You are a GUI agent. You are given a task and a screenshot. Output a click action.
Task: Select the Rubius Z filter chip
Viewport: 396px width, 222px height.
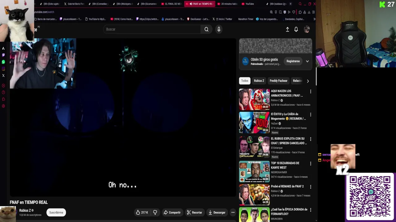tap(259, 81)
